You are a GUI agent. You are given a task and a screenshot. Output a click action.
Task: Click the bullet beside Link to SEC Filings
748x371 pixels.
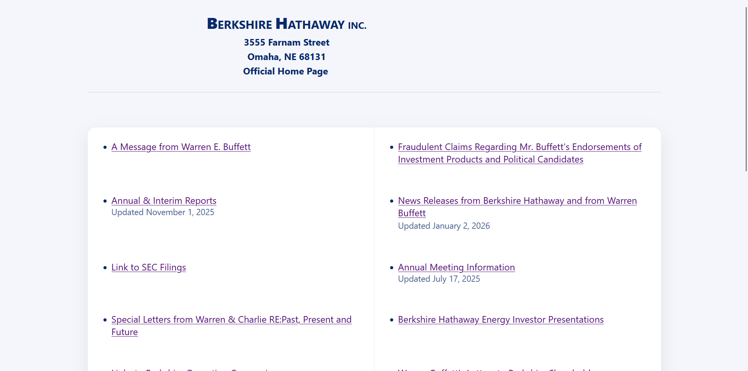(105, 268)
